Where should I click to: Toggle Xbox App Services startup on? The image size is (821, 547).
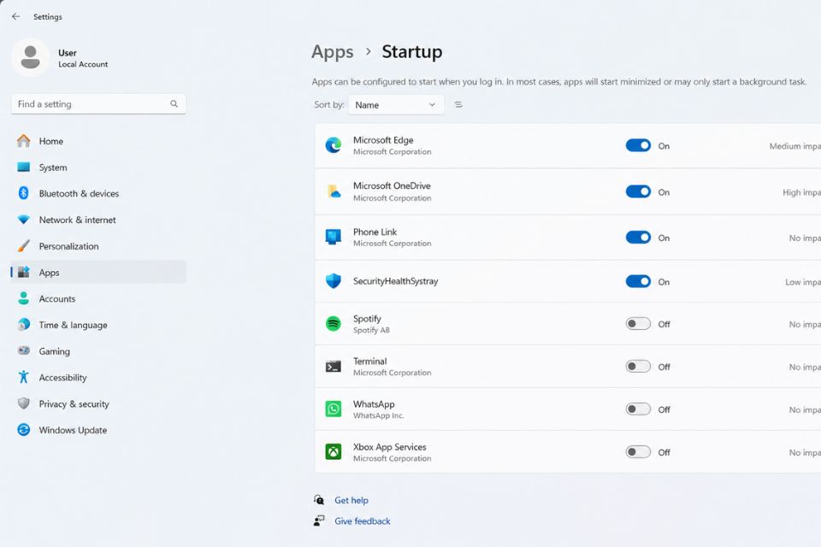[638, 452]
